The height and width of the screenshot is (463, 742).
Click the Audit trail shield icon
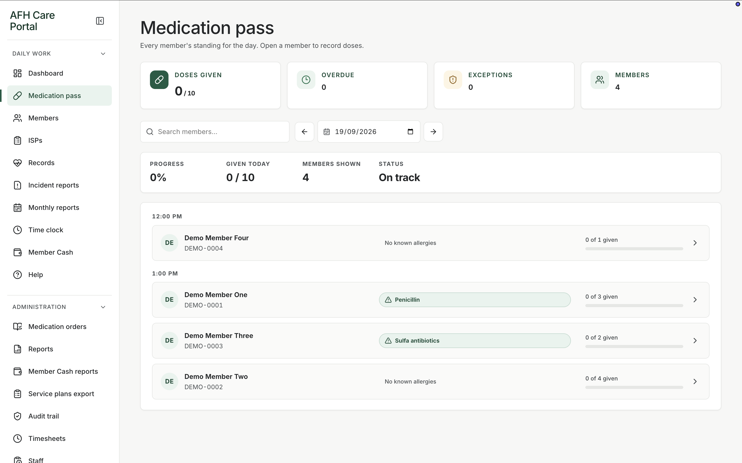(x=18, y=416)
